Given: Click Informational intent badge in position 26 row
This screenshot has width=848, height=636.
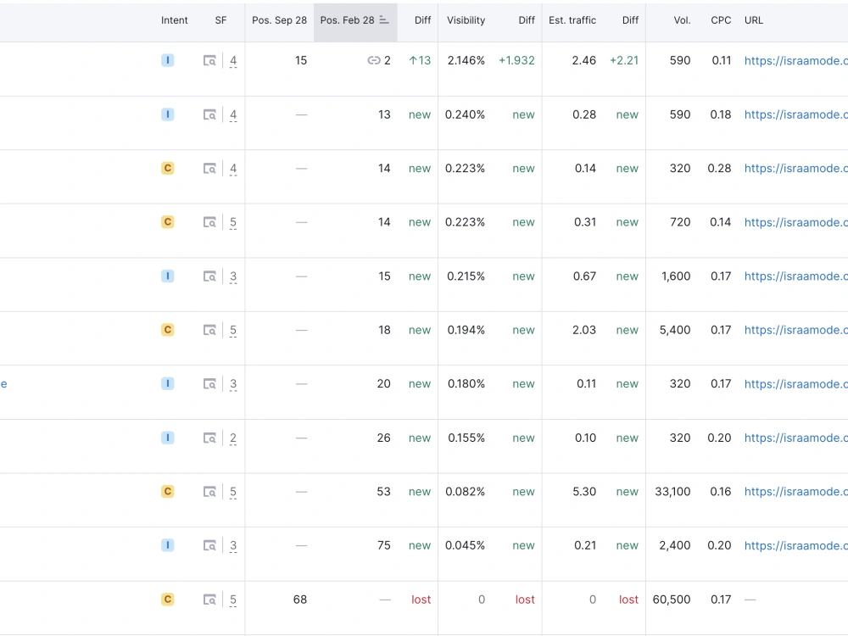Looking at the screenshot, I should pos(168,438).
